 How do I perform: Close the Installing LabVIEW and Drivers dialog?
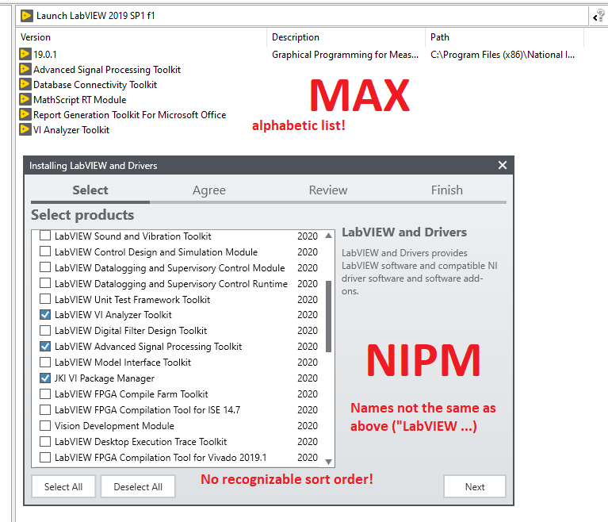(502, 165)
